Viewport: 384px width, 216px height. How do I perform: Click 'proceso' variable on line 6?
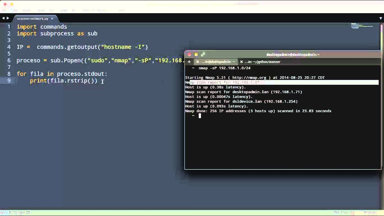tap(28, 60)
